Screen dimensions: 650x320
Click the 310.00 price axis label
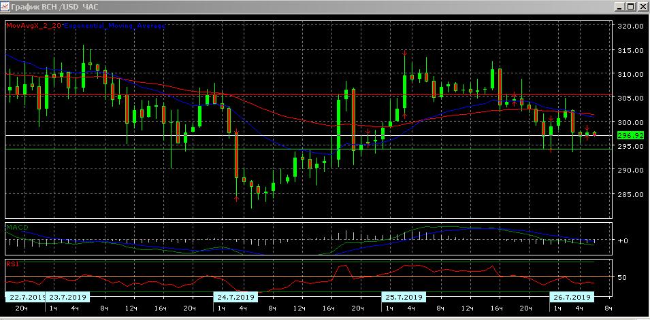coord(630,74)
